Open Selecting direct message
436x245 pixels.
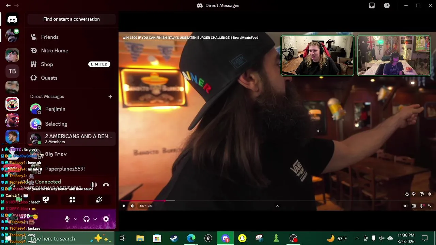[x=72, y=124]
